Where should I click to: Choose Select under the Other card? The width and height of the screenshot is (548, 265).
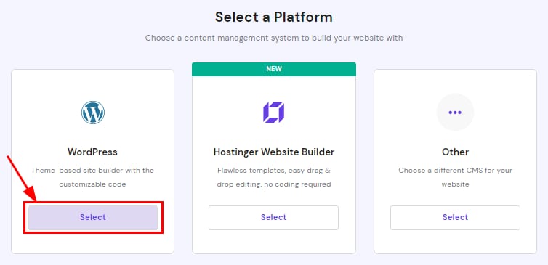pyautogui.click(x=455, y=218)
